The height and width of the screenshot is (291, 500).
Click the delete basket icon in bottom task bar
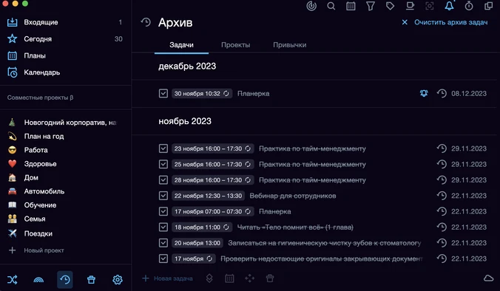point(270,278)
